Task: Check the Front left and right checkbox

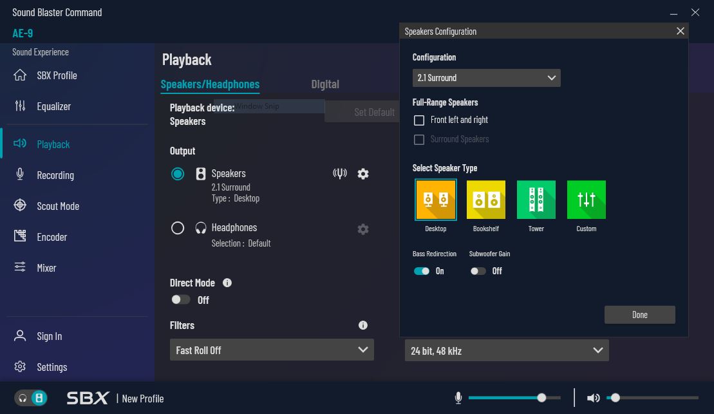Action: coord(419,120)
